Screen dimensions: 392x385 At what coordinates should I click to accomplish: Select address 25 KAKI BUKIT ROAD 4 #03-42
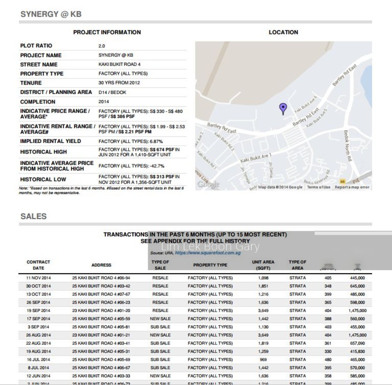(101, 286)
